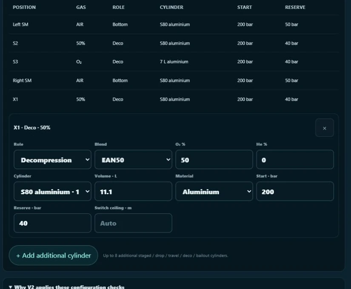This screenshot has height=289, width=351.
Task: Click the POSITION column header
Action: click(x=24, y=7)
